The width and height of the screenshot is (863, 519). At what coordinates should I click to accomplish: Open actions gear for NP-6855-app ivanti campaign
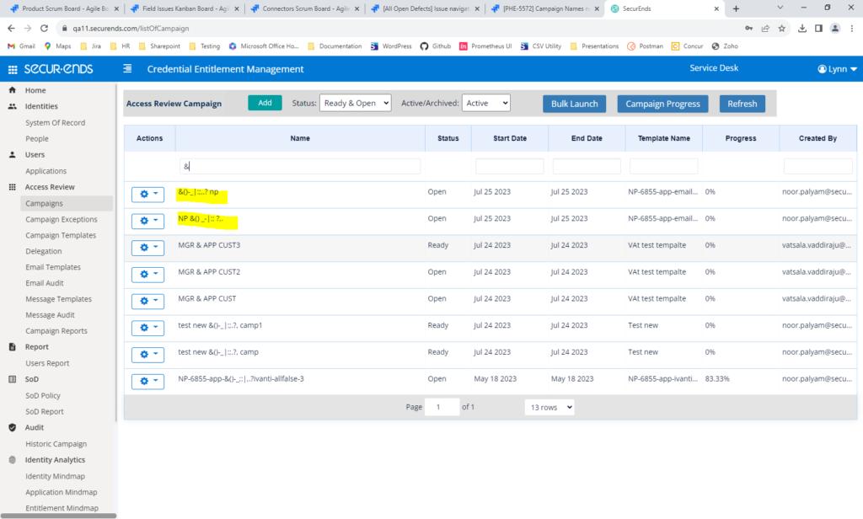coord(148,381)
